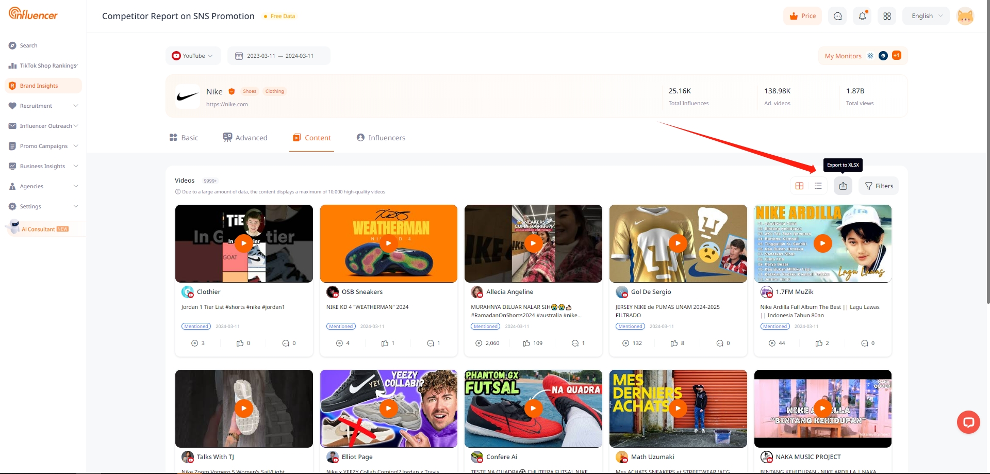Image resolution: width=990 pixels, height=474 pixels.
Task: Switch to the Advanced tab
Action: pyautogui.click(x=245, y=138)
